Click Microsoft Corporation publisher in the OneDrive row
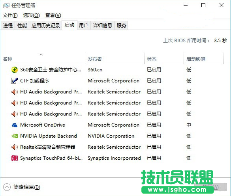 (x=113, y=125)
